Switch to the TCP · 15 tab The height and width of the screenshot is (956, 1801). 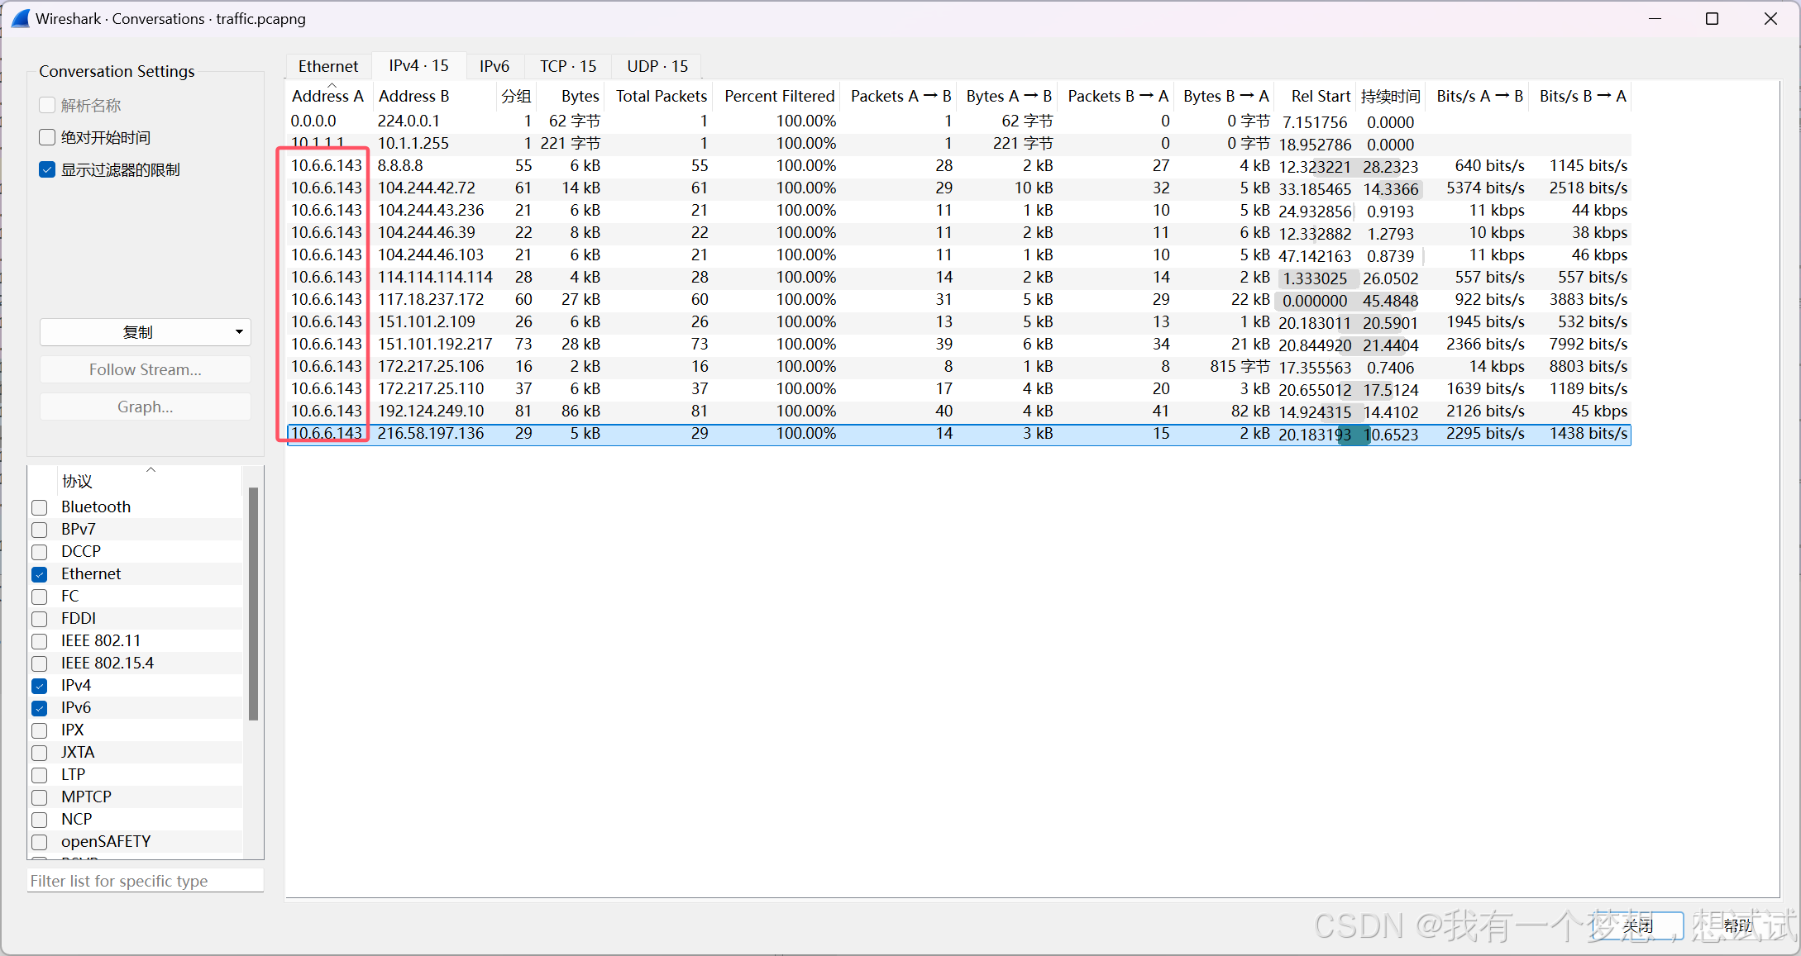(567, 66)
